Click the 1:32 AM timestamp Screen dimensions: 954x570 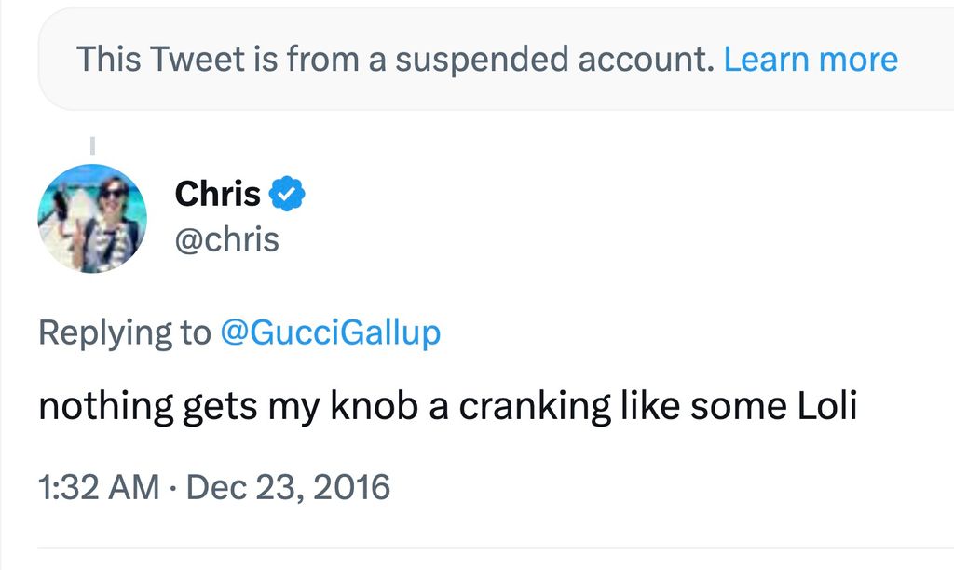tap(98, 487)
